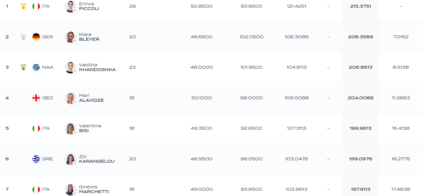Click Klara Bleyer's name link

[89, 37]
